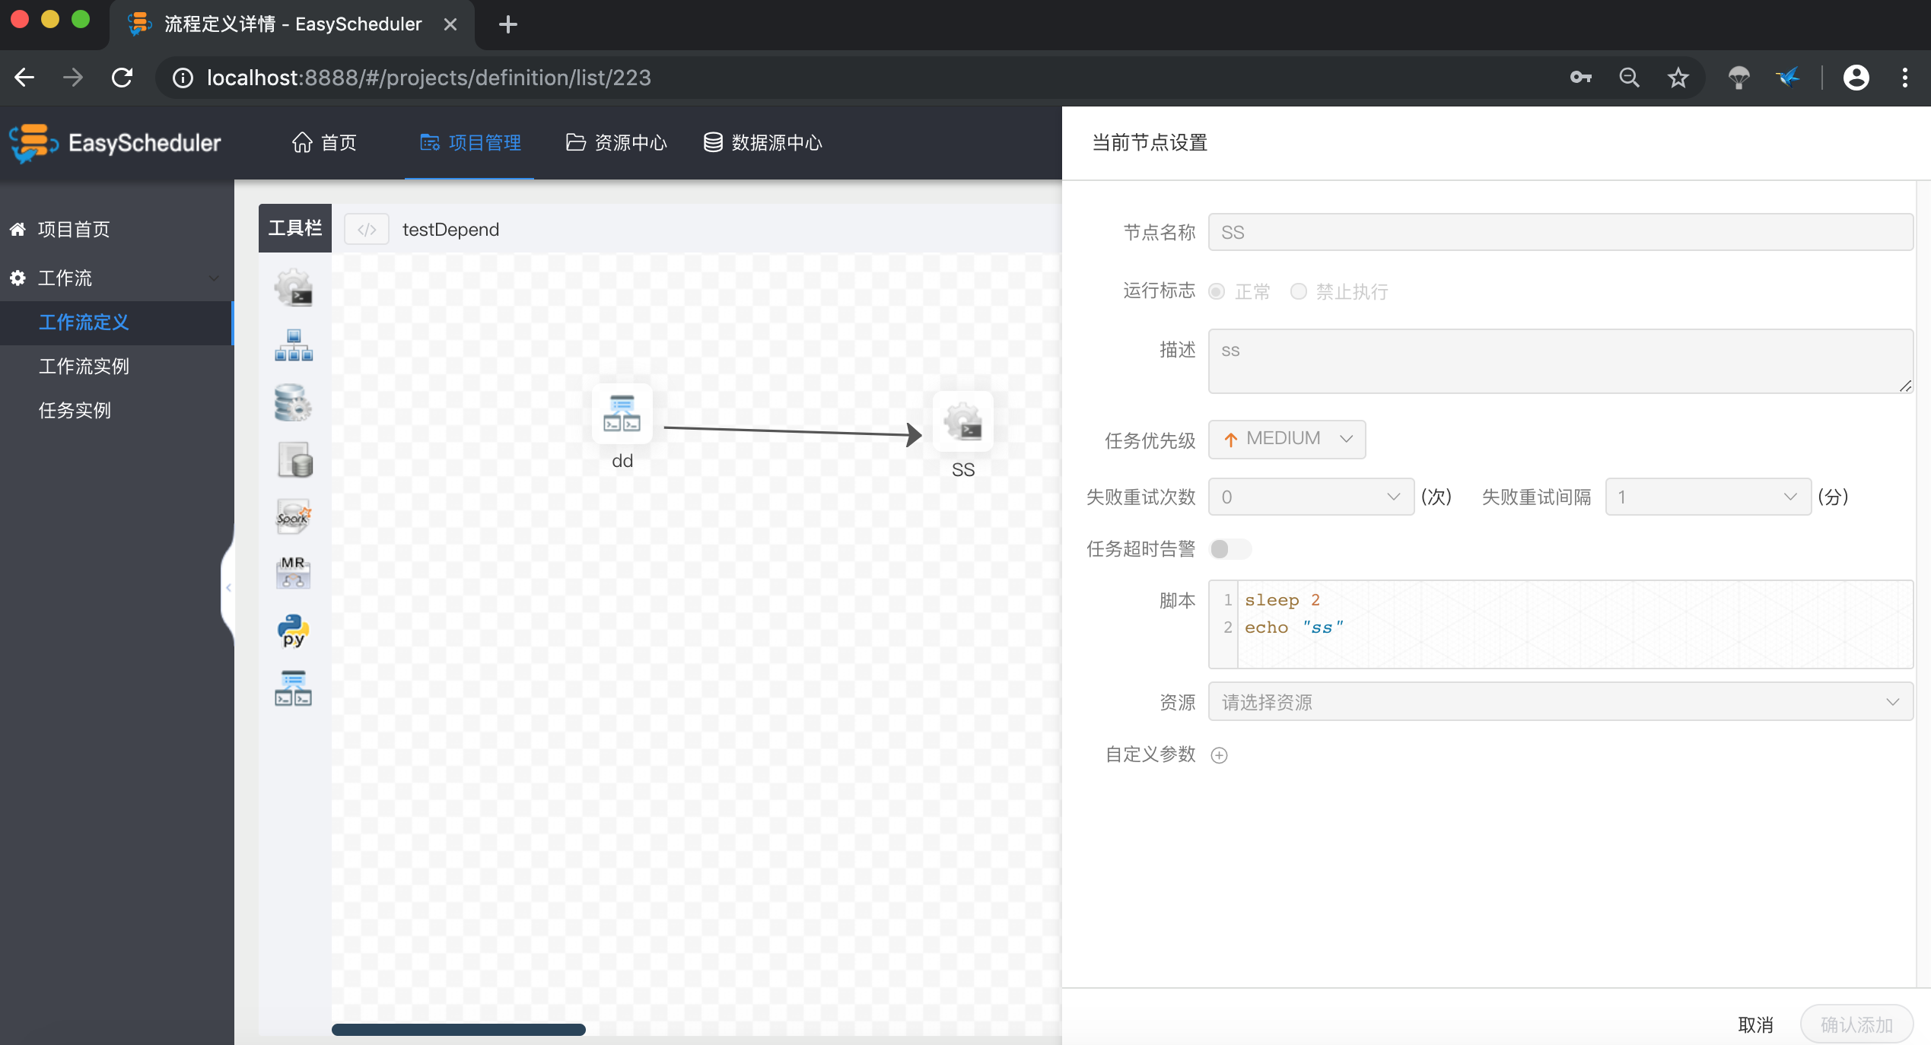
Task: Click the testDepend workflow name
Action: (450, 230)
